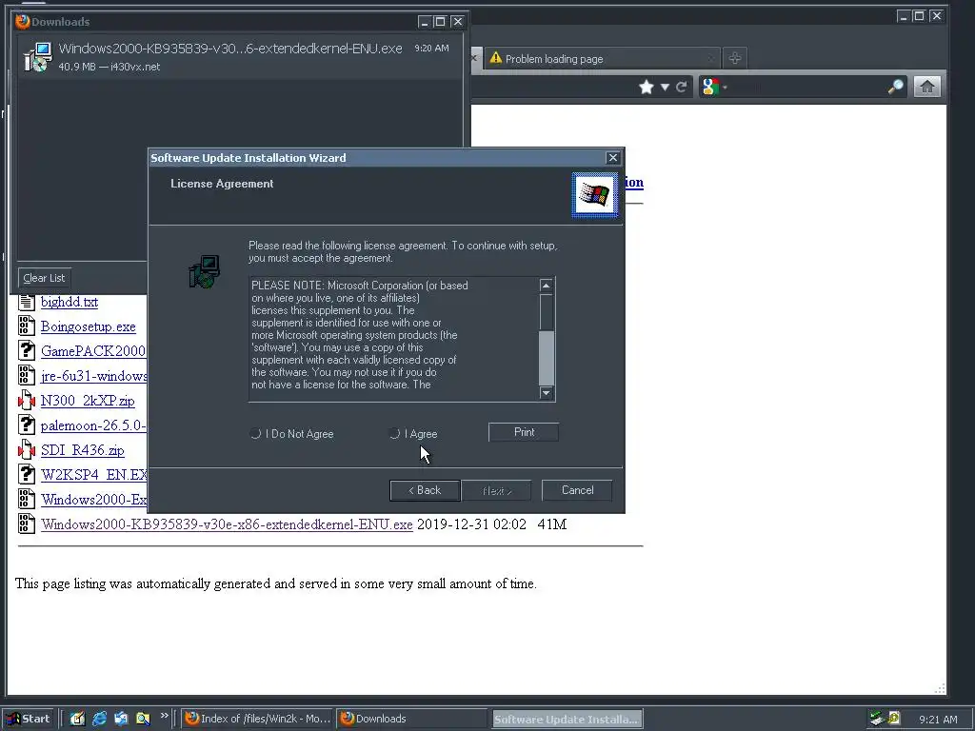The image size is (975, 731).
Task: Switch to the Problem loading page tab
Action: (x=602, y=58)
